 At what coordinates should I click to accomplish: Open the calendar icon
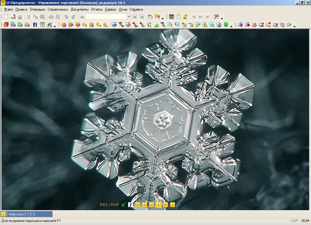point(179,17)
